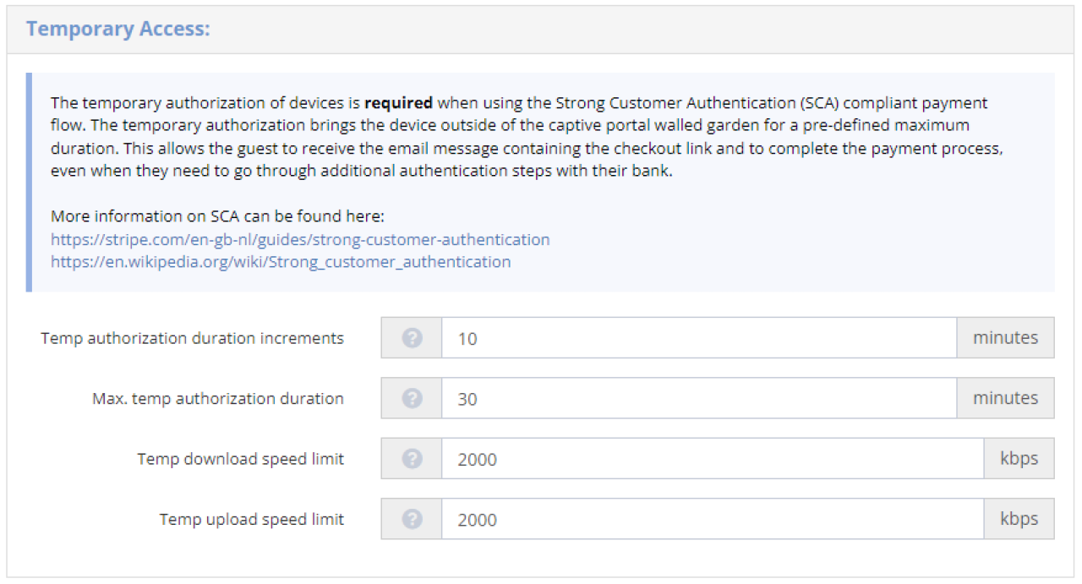
Task: Click the kbps label next to download speed limit
Action: click(1019, 458)
